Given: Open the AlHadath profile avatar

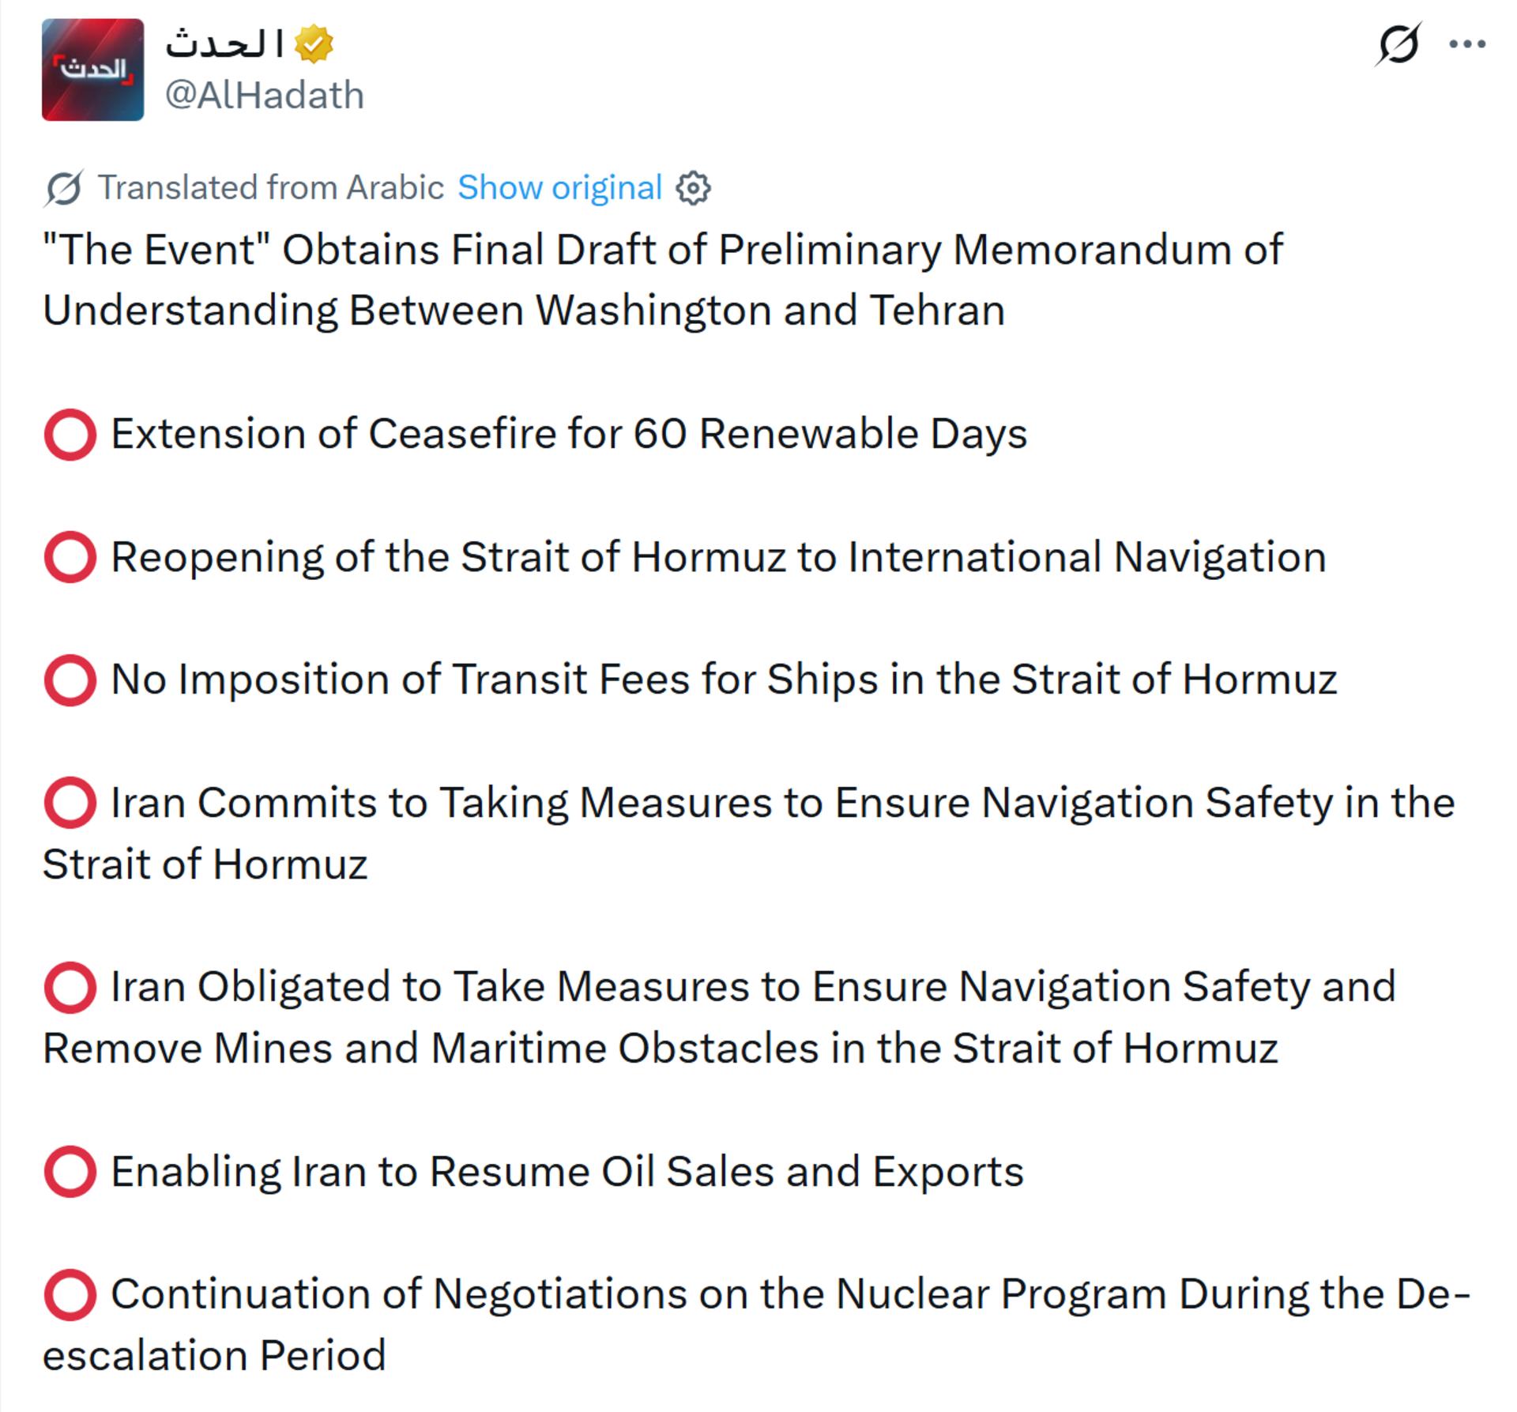Looking at the screenshot, I should (92, 70).
